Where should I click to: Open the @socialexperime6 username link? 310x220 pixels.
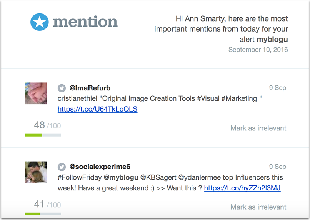pos(100,167)
